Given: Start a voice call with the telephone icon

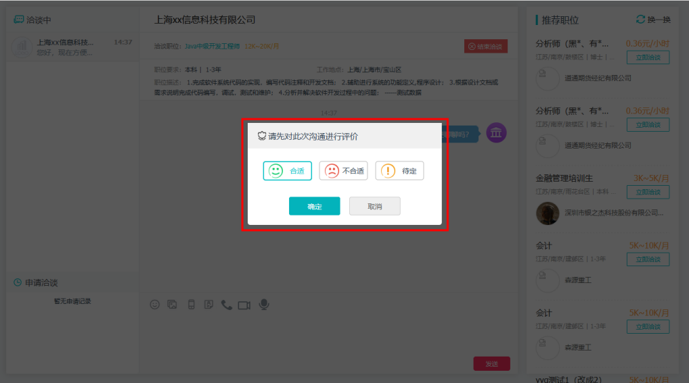Looking at the screenshot, I should click(226, 305).
